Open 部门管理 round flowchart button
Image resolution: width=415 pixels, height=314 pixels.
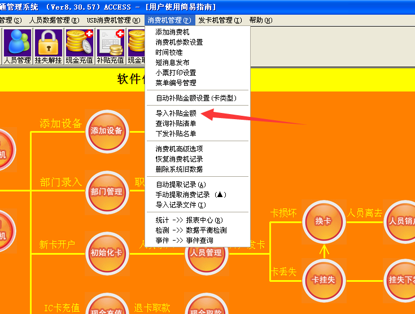pyautogui.click(x=107, y=191)
